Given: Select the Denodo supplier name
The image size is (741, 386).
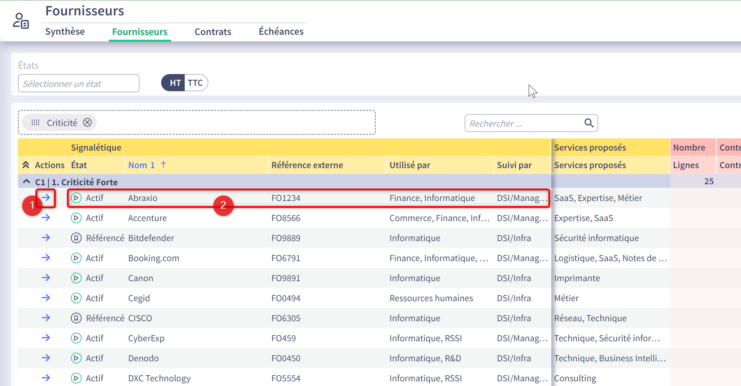Looking at the screenshot, I should pyautogui.click(x=144, y=358).
